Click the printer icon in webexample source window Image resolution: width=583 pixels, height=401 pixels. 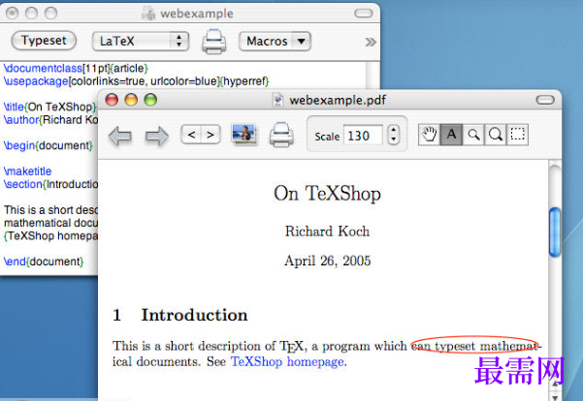coord(213,42)
